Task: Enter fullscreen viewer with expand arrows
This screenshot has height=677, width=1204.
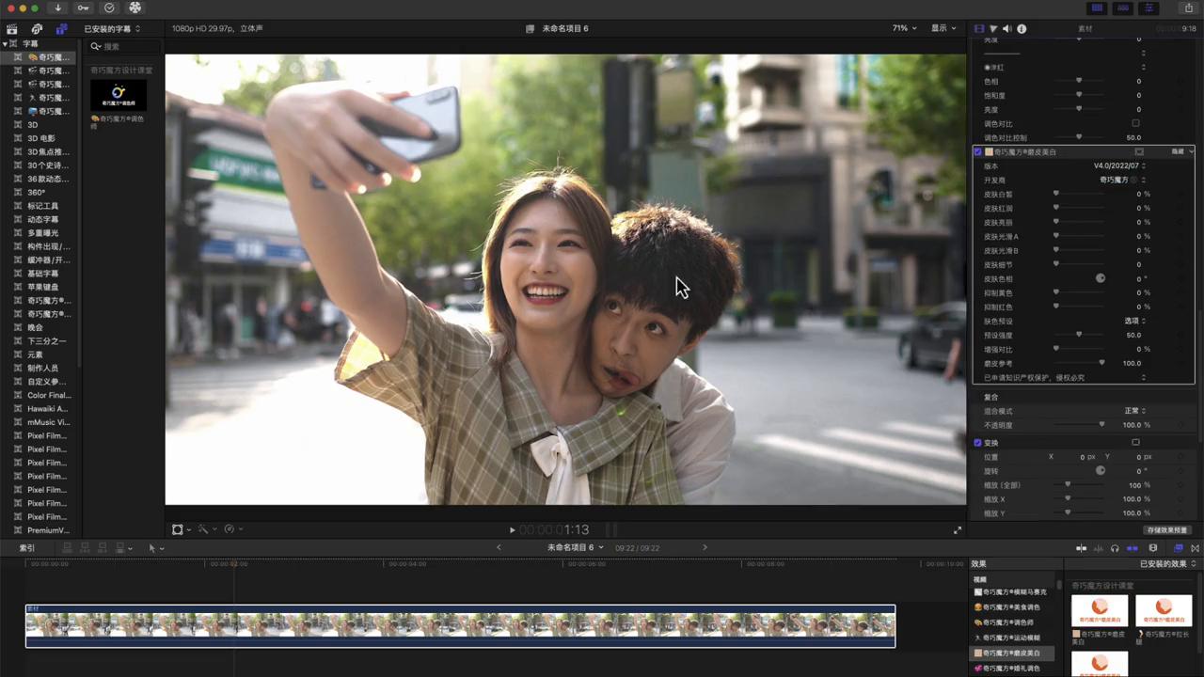Action: 958,530
